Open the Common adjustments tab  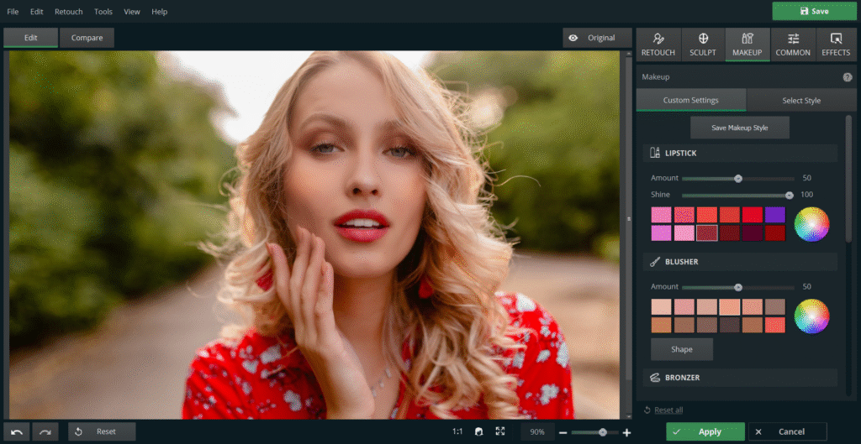pyautogui.click(x=793, y=44)
